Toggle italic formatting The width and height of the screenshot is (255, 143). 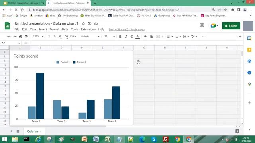(126, 37)
